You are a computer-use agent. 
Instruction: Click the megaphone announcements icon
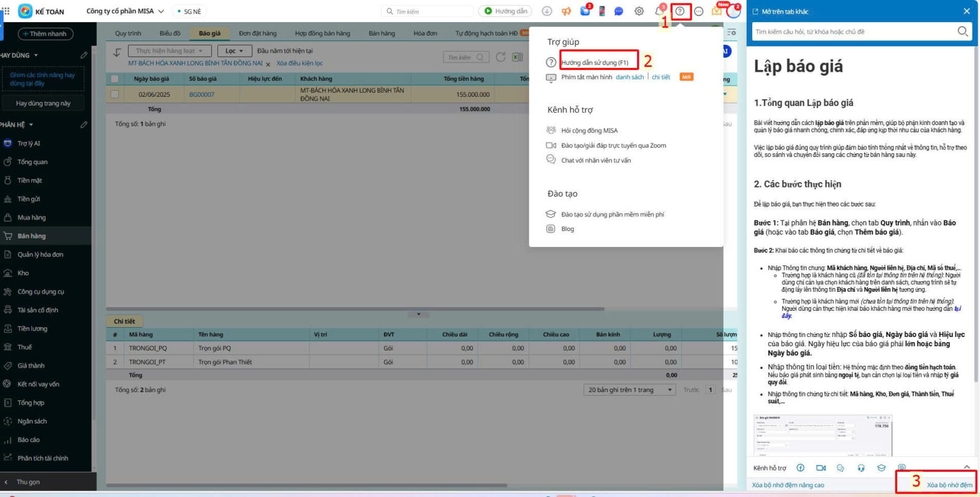pos(566,11)
